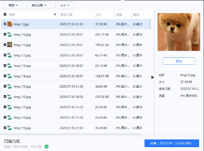Uncheck the select-all checkbox in the header
Viewport: 204px width, 151px height.
point(5,15)
